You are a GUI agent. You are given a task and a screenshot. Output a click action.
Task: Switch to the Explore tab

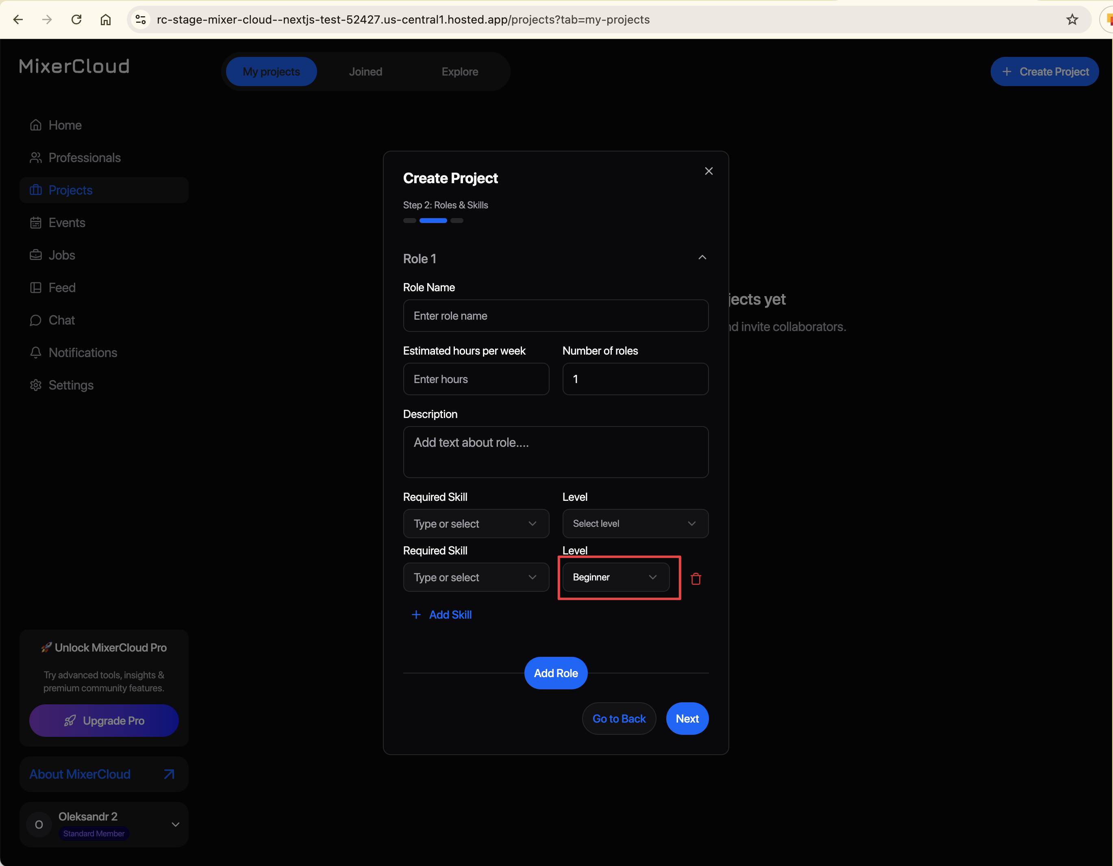click(460, 72)
